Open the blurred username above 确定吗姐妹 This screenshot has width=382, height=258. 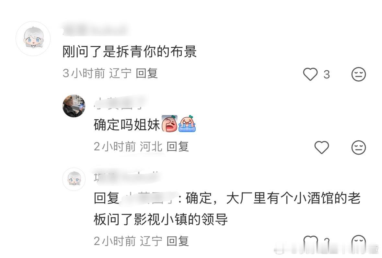[x=120, y=103]
